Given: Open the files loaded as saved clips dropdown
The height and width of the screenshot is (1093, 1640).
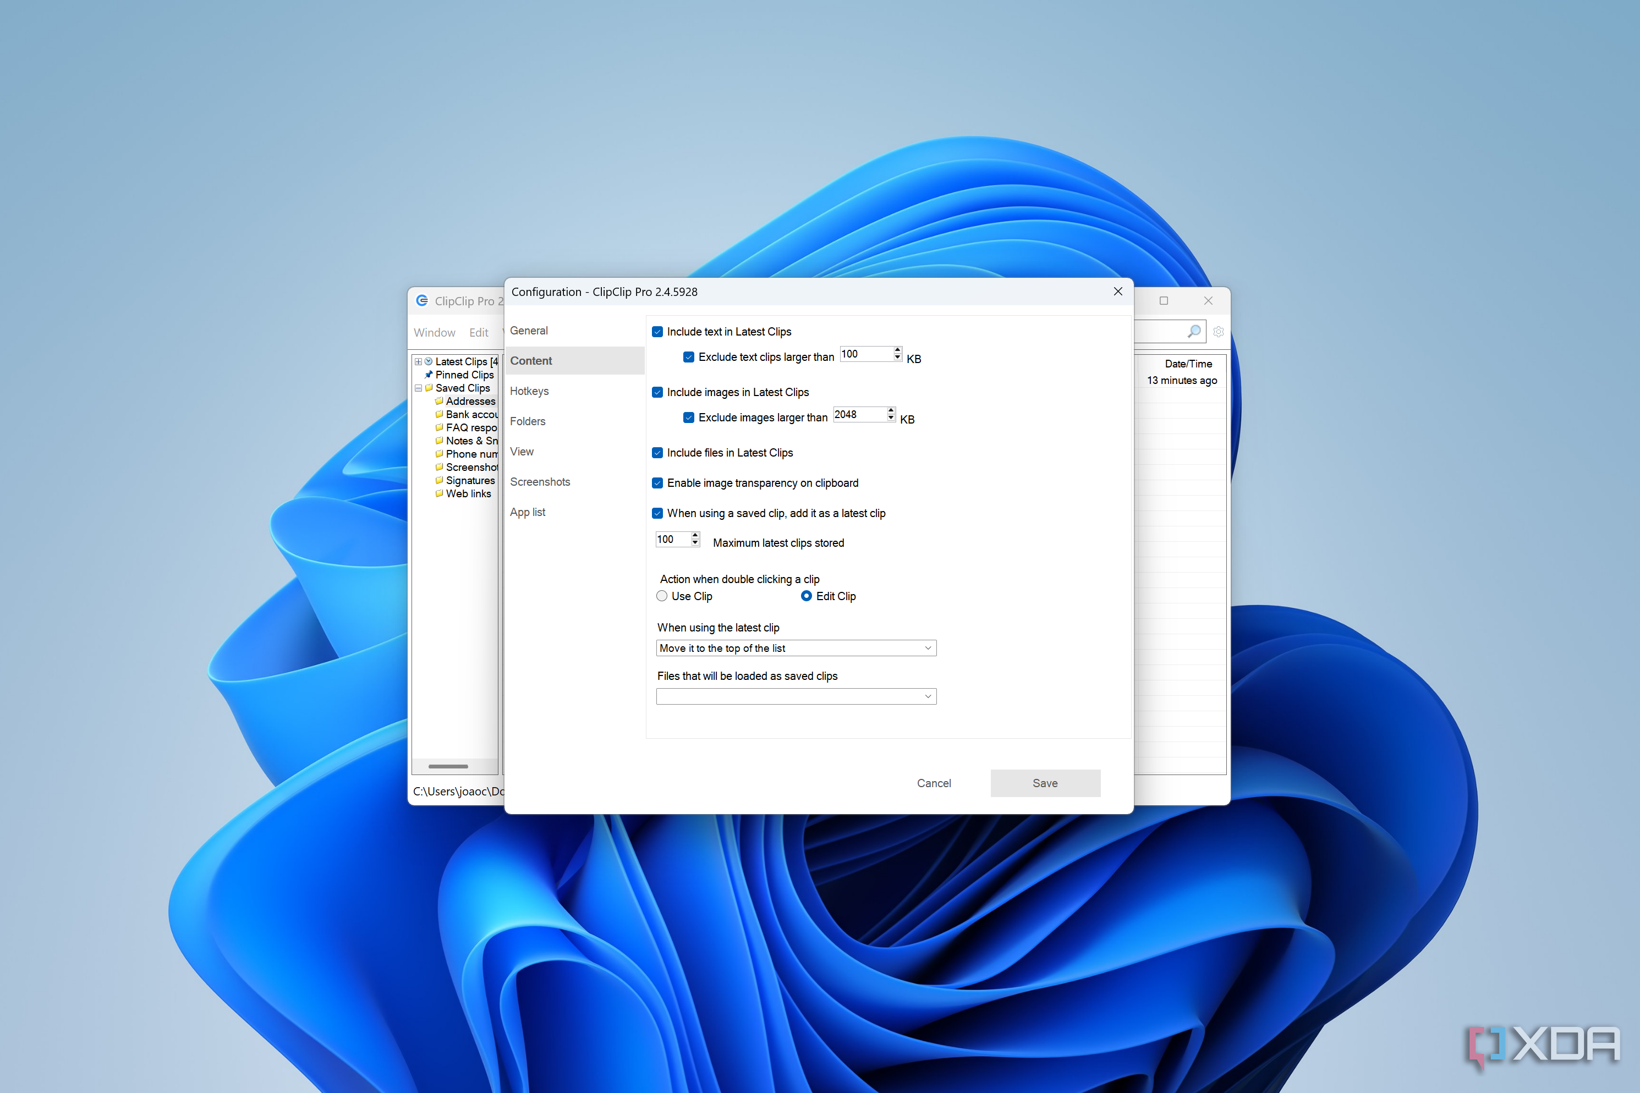Looking at the screenshot, I should 796,696.
